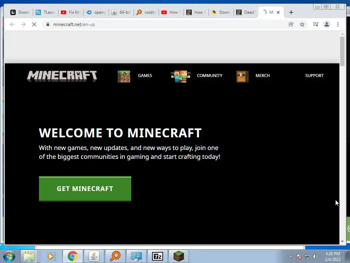Switch to the 64-bit Java tab
The image size is (350, 263).
pos(121,12)
